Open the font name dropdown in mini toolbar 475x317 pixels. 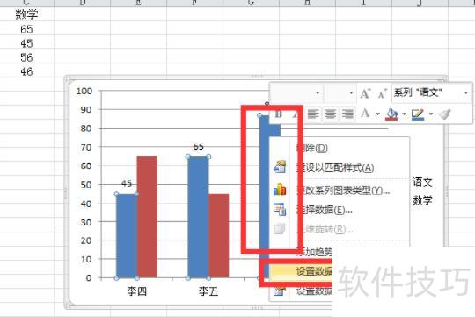pyautogui.click(x=318, y=92)
